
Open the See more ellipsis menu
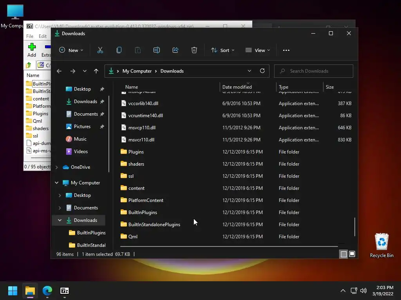point(286,50)
